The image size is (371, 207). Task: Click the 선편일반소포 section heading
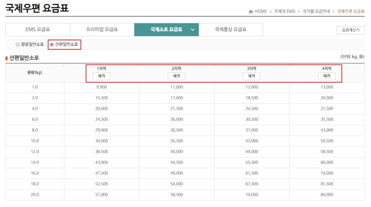[24, 58]
